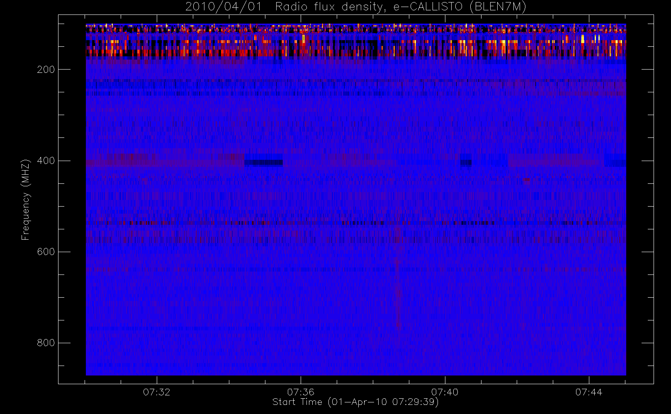Click the 07:36 time tick label
Screen dimensions: 671x414
pyautogui.click(x=301, y=392)
